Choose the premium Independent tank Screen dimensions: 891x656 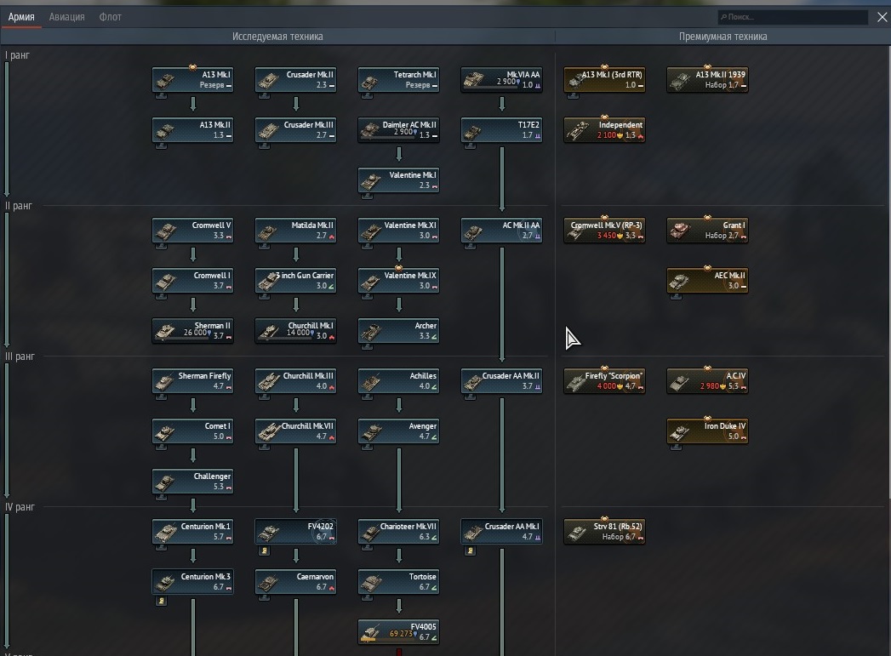604,130
